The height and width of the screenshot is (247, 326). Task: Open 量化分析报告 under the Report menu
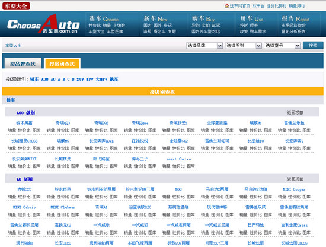tap(293, 31)
